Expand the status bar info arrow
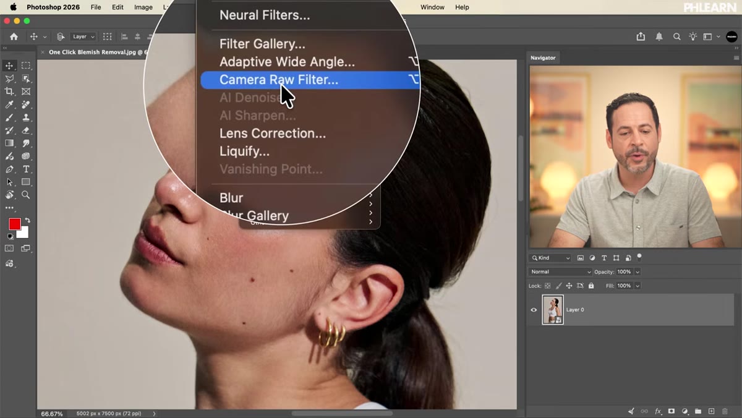742x418 pixels. click(155, 414)
